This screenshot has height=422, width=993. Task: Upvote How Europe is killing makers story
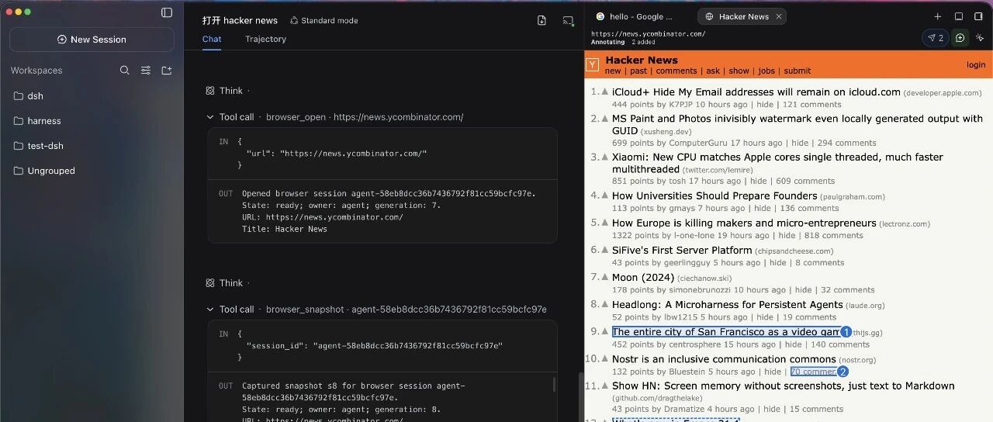click(606, 223)
